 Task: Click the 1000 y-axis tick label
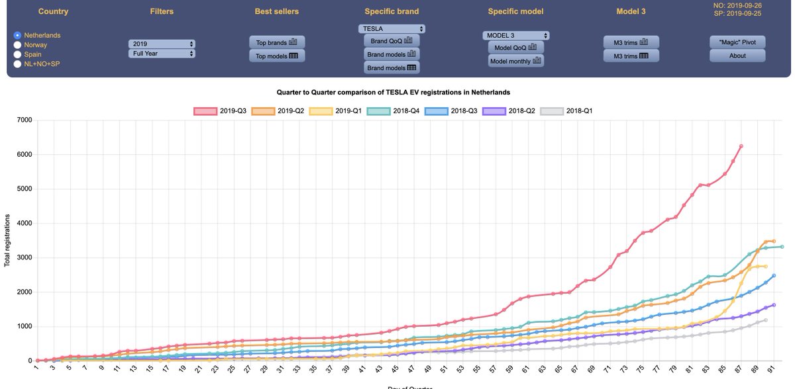point(25,327)
